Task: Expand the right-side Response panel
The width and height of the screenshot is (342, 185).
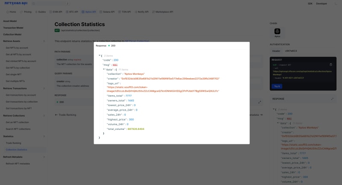Action: point(332,99)
